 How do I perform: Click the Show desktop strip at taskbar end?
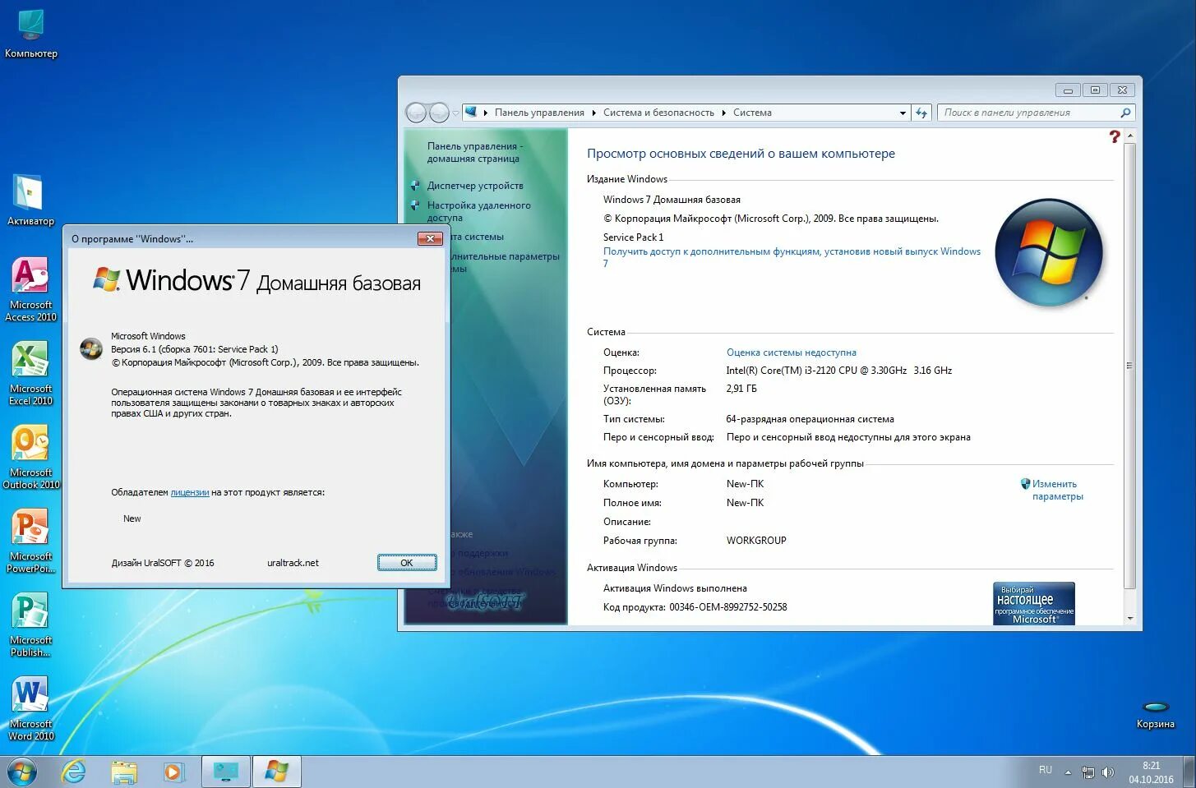[x=1189, y=772]
